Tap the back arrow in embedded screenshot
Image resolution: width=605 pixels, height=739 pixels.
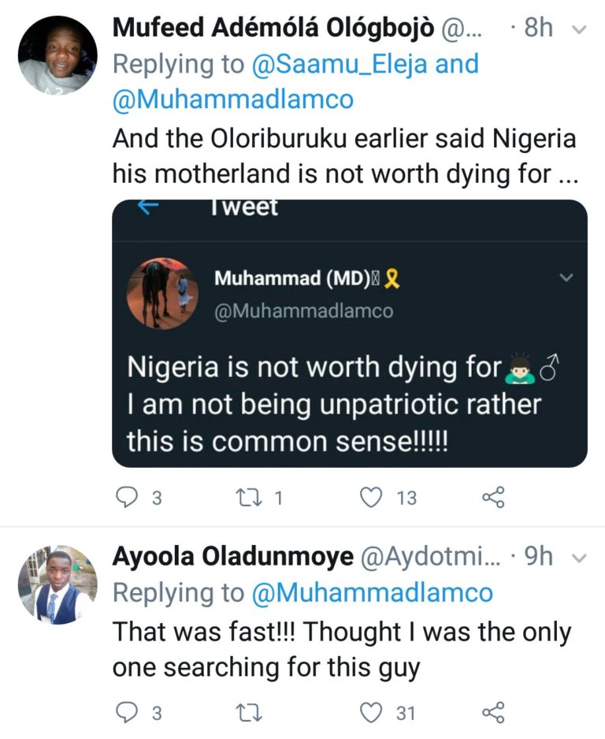(x=148, y=207)
